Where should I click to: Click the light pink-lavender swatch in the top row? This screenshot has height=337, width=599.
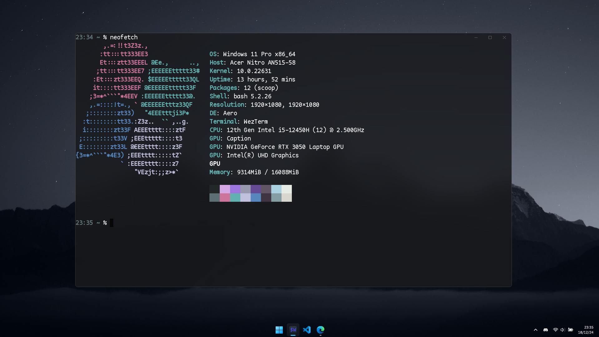[x=225, y=189]
